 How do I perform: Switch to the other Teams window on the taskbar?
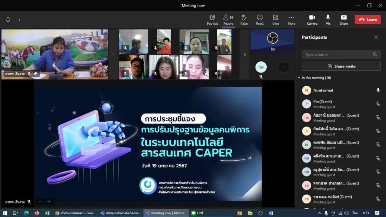tap(120, 213)
